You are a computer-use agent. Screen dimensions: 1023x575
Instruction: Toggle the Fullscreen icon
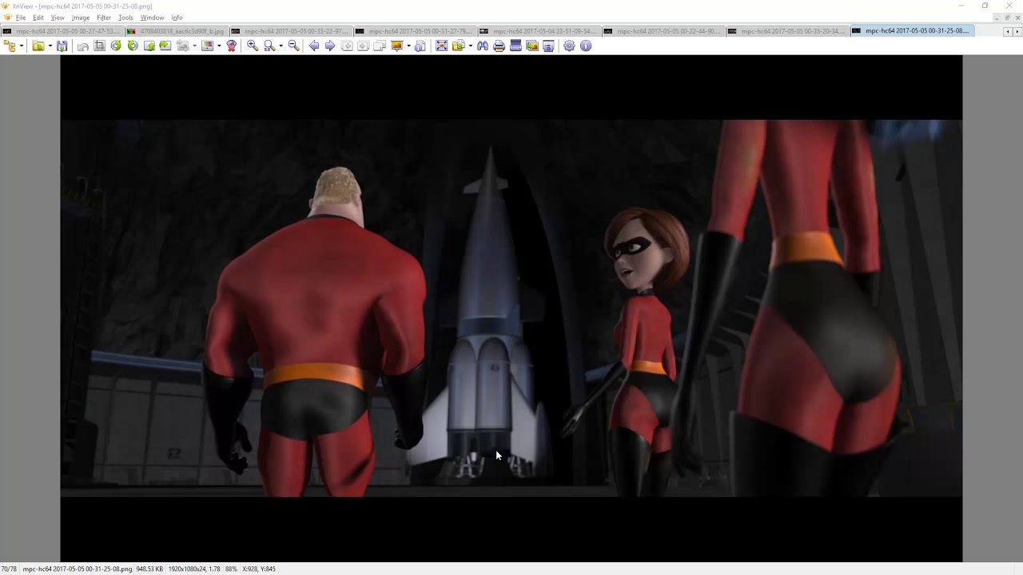click(441, 46)
